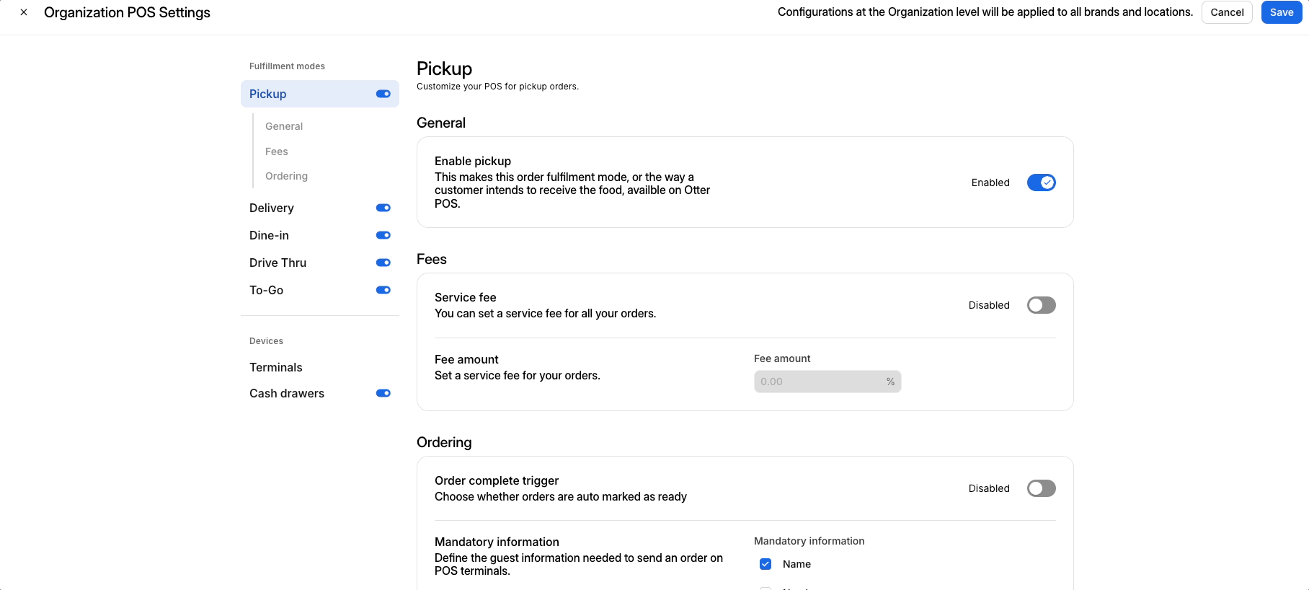Enable the Order complete trigger toggle
Image resolution: width=1309 pixels, height=590 pixels.
click(x=1041, y=488)
